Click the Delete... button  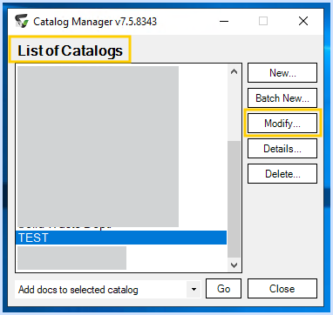[x=282, y=174]
